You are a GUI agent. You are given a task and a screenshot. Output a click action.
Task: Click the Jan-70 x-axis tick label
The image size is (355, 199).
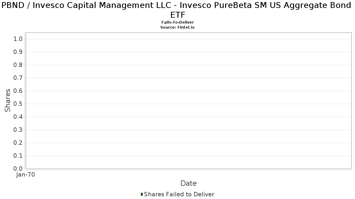[25, 175]
